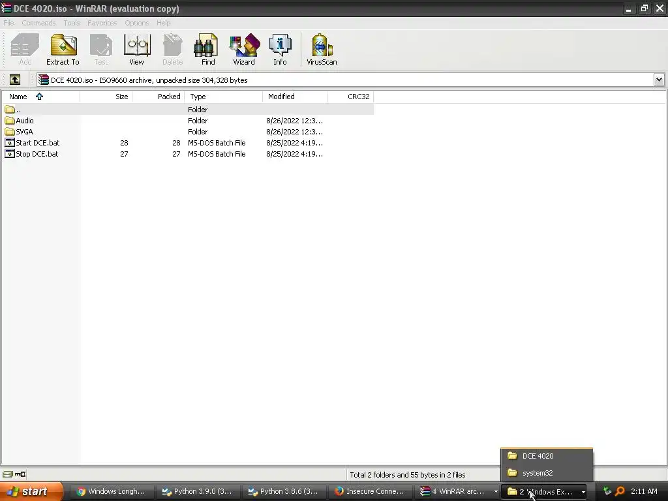Image resolution: width=668 pixels, height=501 pixels.
Task: Click the Start DCE.bat file icon
Action: tap(10, 143)
